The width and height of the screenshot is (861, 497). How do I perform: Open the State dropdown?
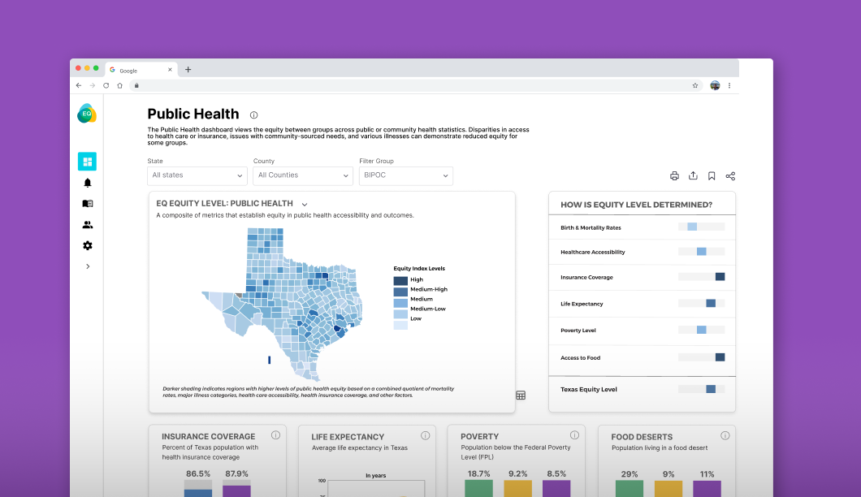coord(197,175)
